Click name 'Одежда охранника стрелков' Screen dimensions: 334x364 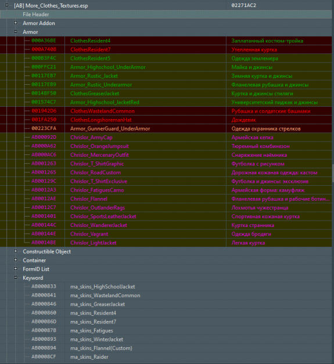pos(266,129)
